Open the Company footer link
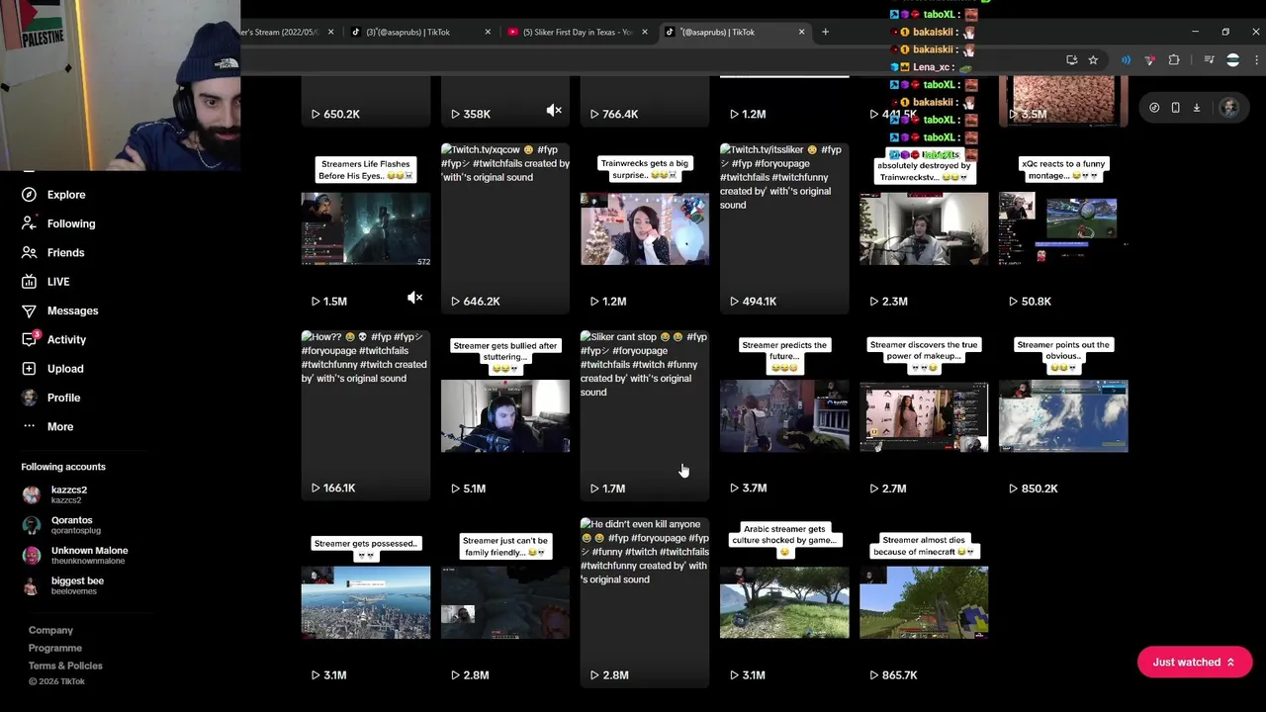The height and width of the screenshot is (712, 1266). (x=50, y=630)
